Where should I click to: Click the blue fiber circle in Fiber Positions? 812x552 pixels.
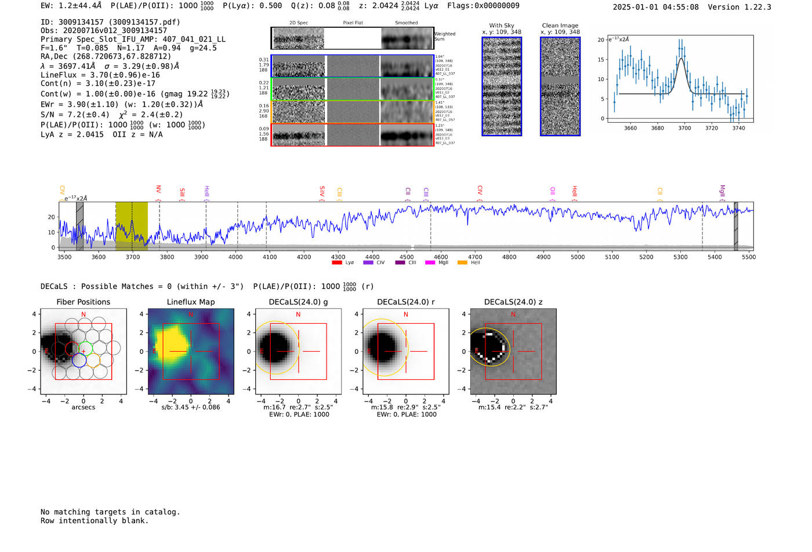[x=79, y=360]
